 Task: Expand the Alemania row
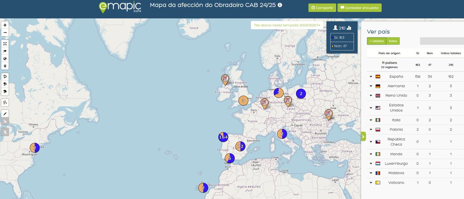(371, 86)
